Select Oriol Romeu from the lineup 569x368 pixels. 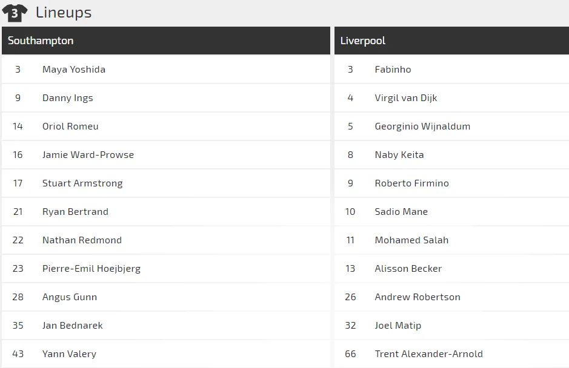pyautogui.click(x=70, y=126)
